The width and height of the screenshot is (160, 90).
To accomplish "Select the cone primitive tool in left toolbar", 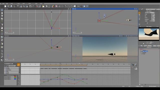I will pos(2,13).
